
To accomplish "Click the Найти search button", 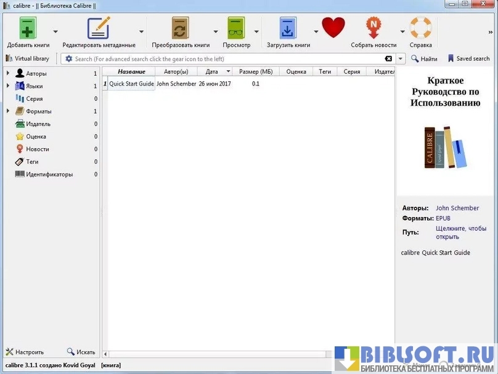I will [x=425, y=58].
